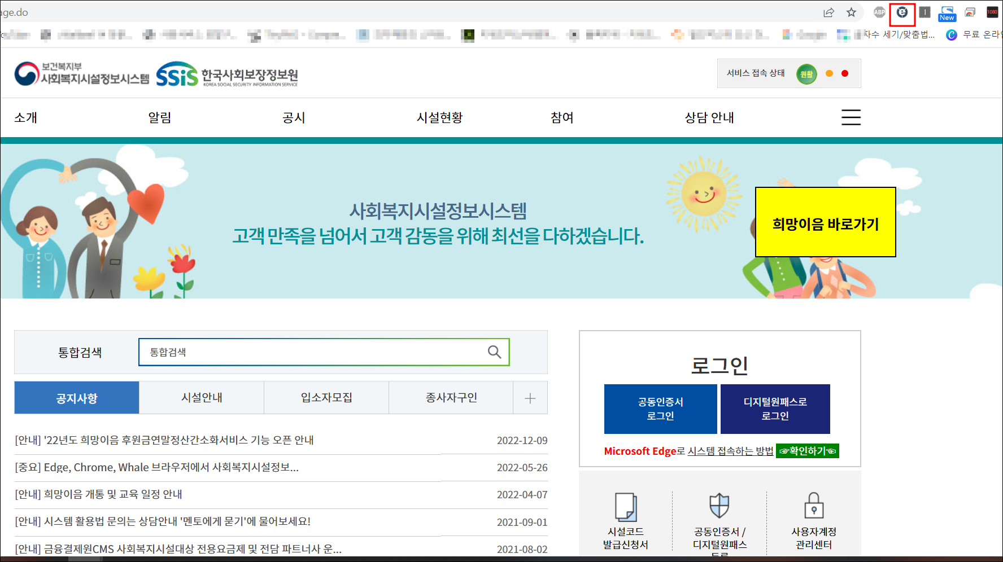Open the 참여 menu
This screenshot has width=1003, height=562.
[x=562, y=117]
